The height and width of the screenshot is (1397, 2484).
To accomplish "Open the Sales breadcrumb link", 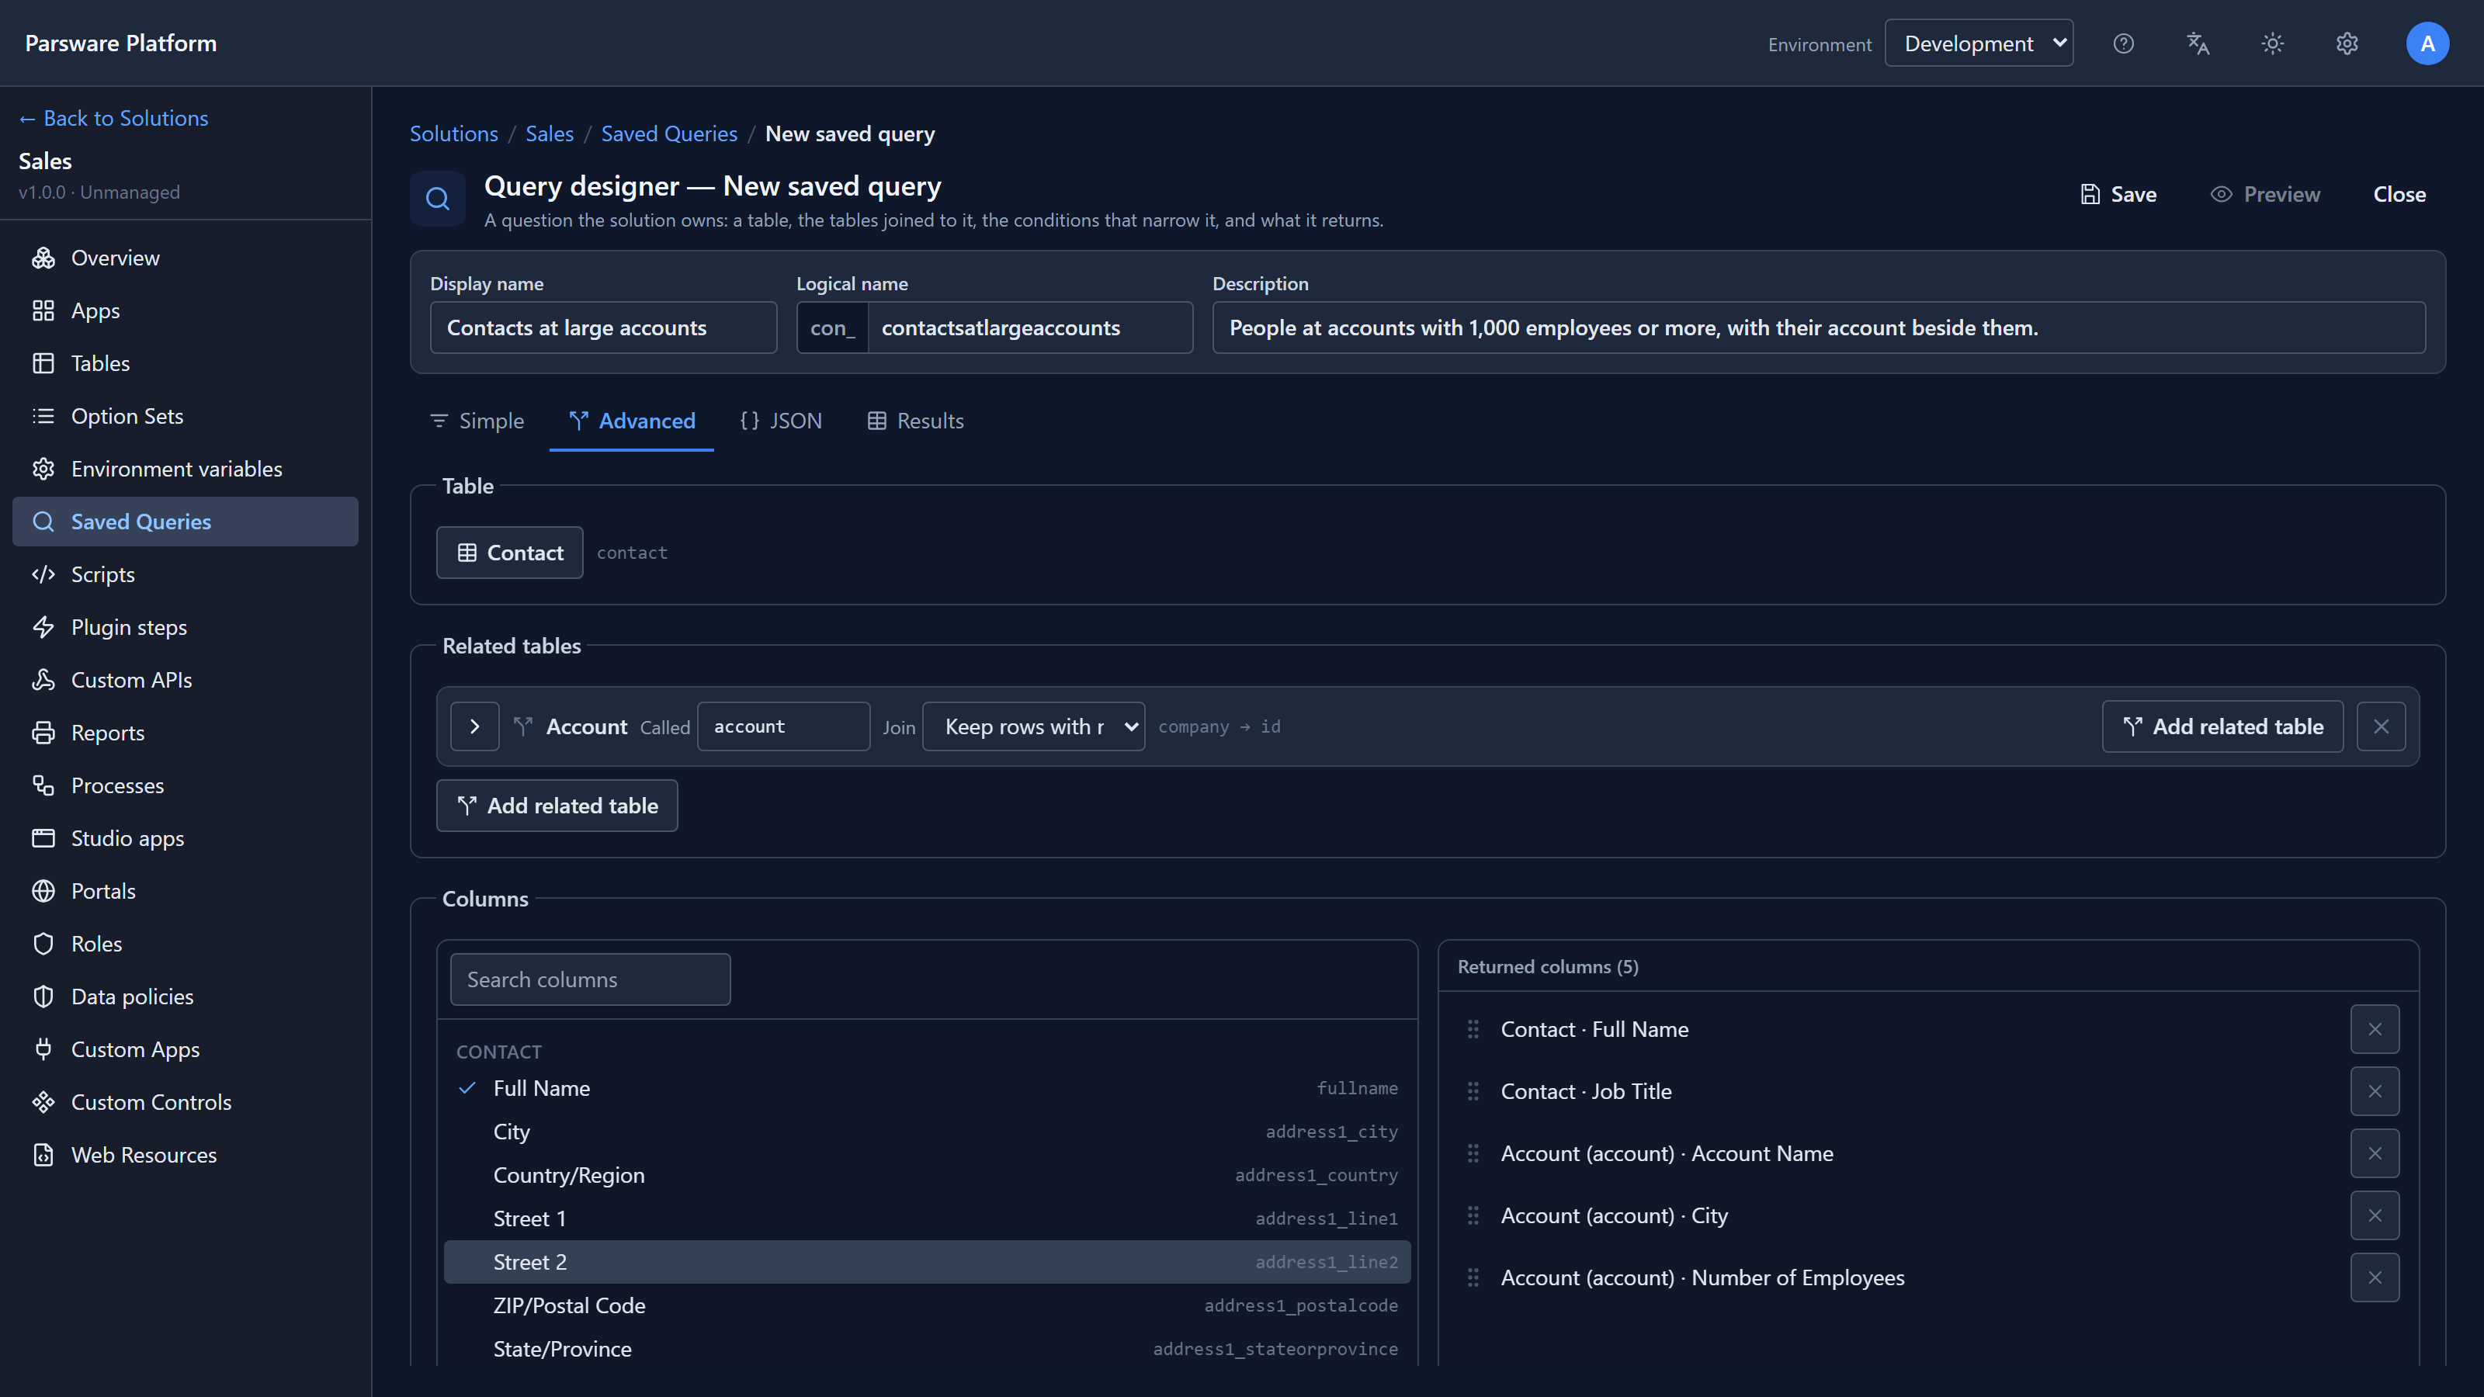I will click(550, 134).
